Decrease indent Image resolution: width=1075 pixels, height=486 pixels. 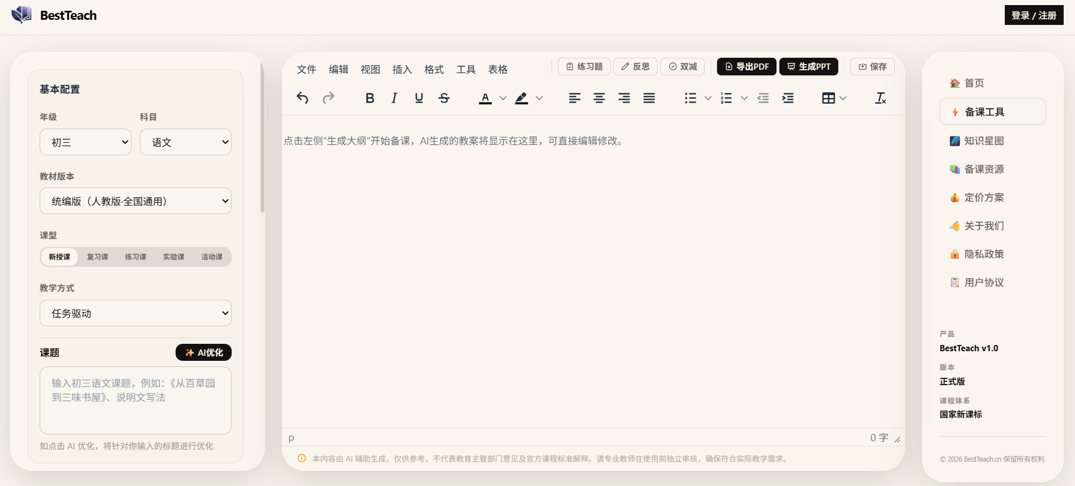[x=763, y=98]
